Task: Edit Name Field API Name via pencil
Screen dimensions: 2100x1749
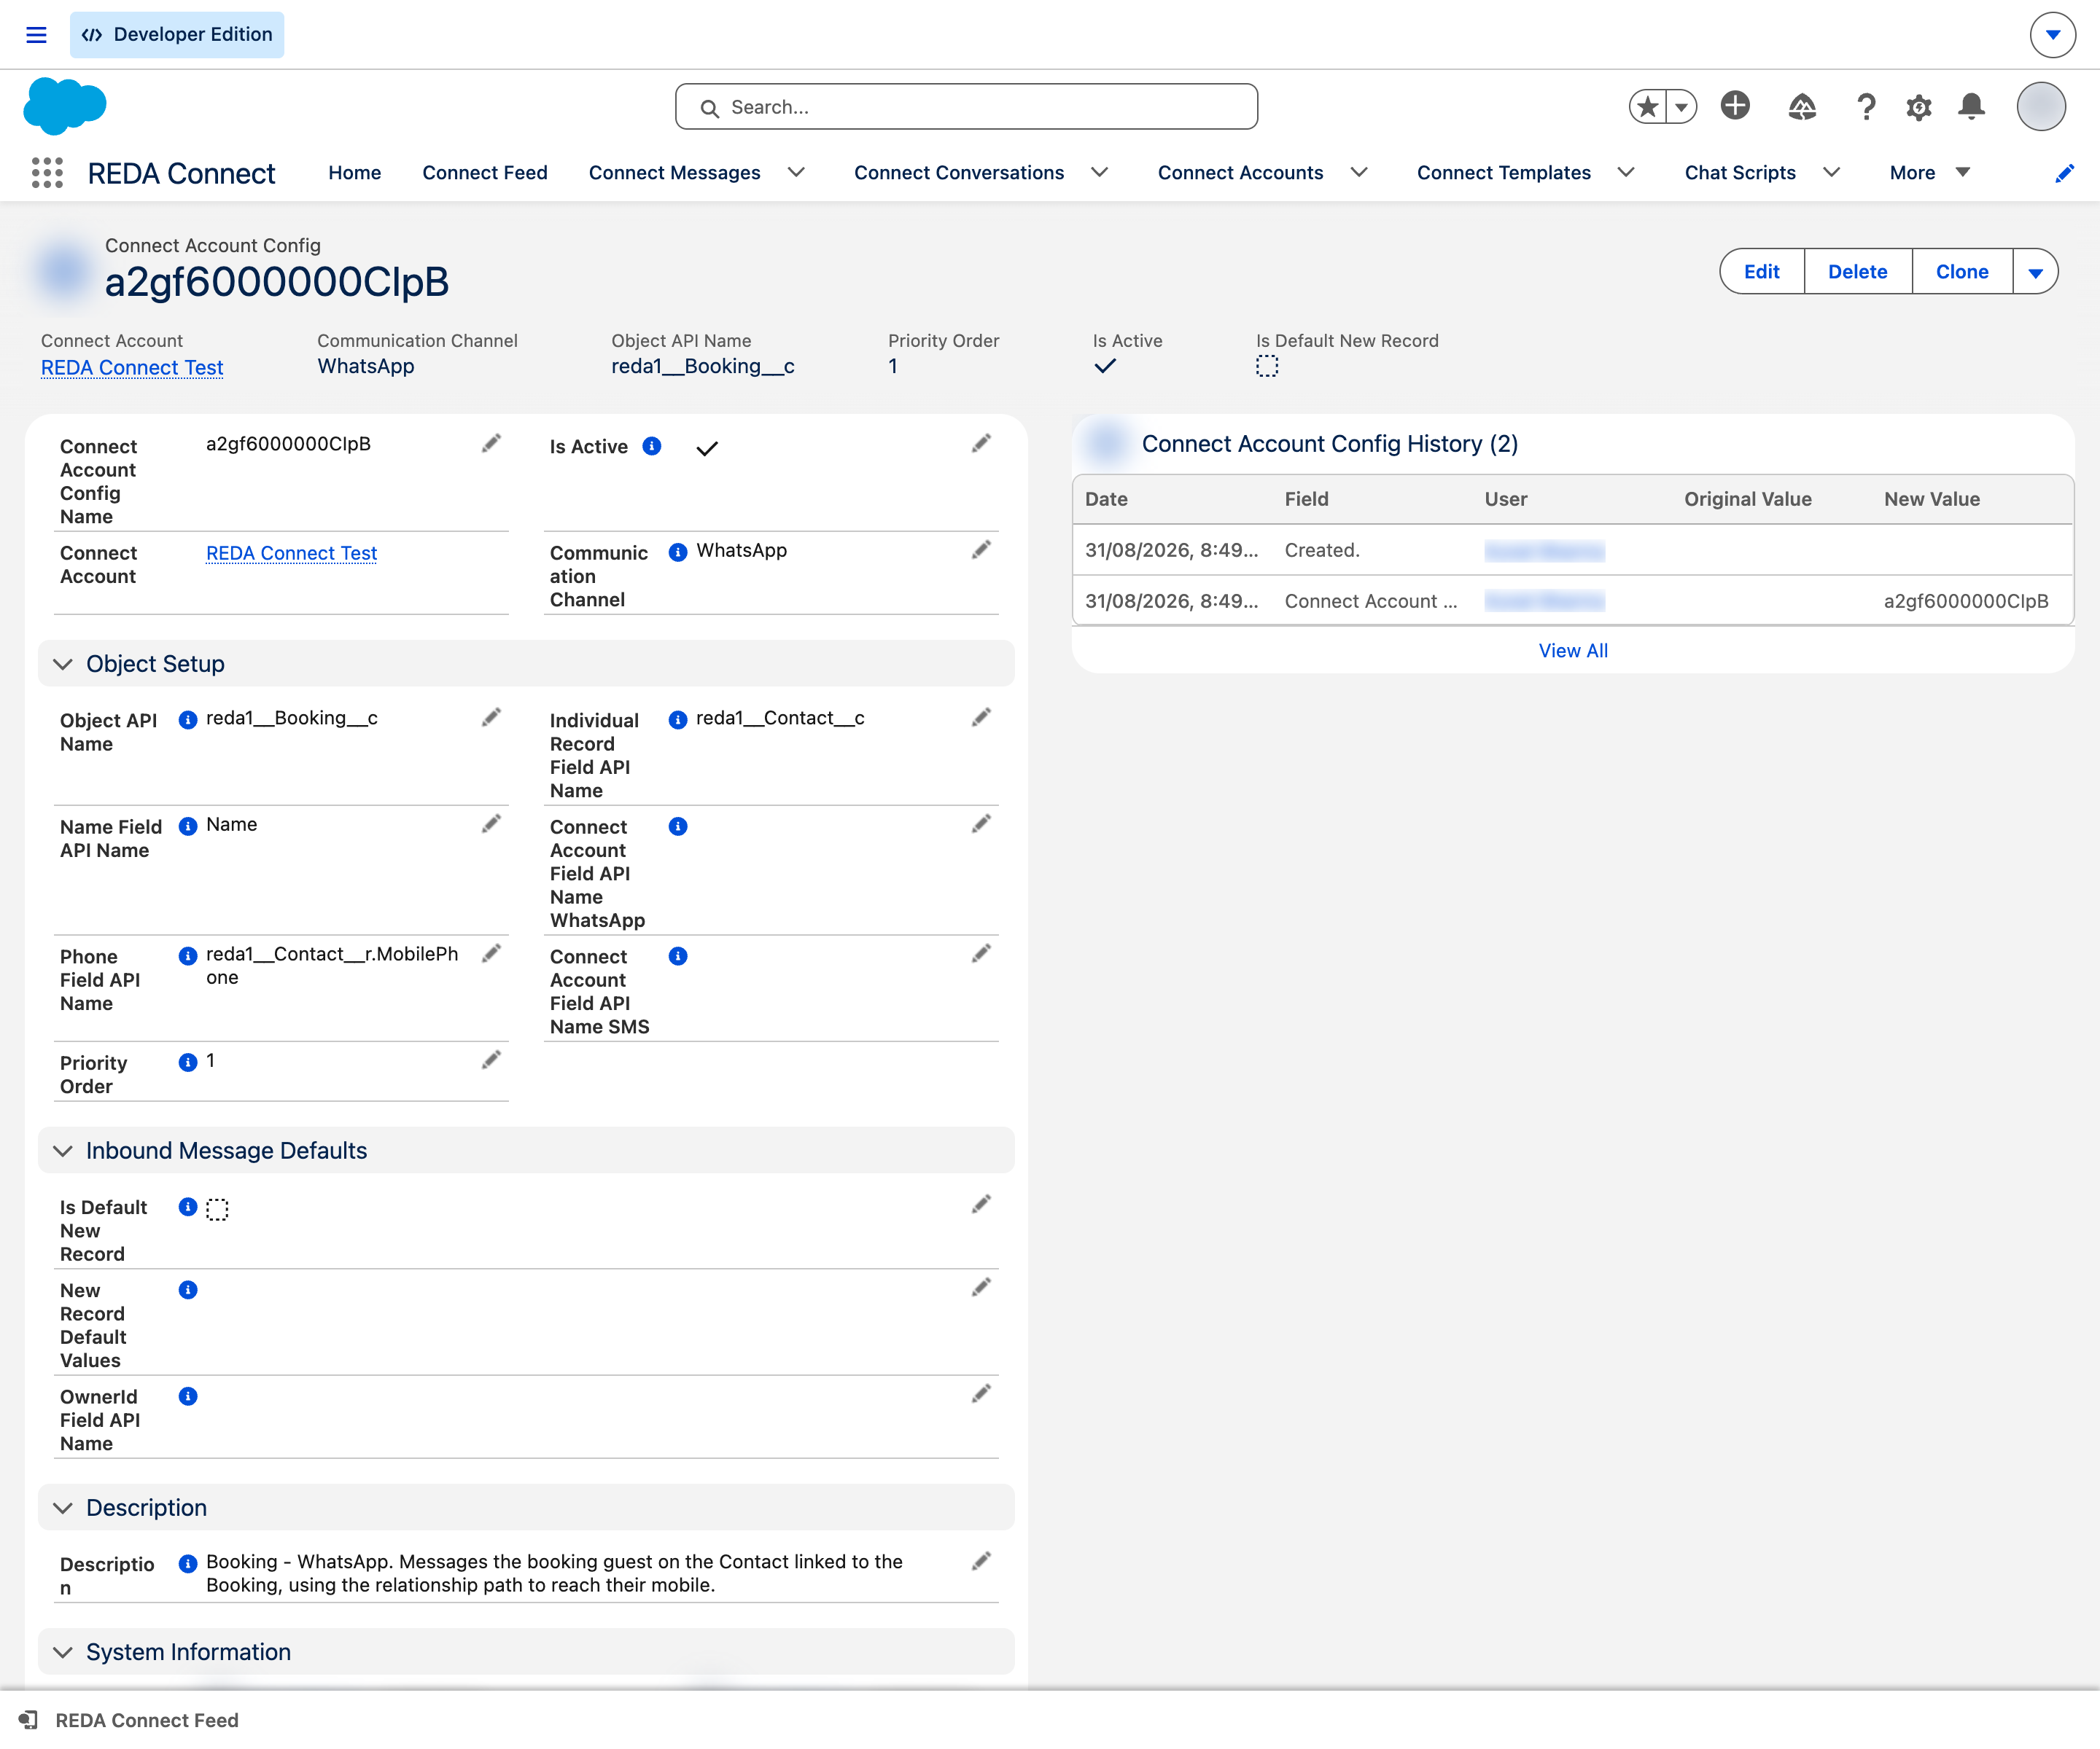Action: pyautogui.click(x=491, y=823)
